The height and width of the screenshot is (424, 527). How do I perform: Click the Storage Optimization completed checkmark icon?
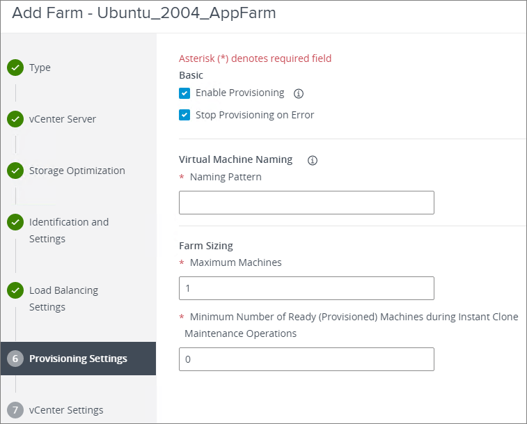coord(15,171)
